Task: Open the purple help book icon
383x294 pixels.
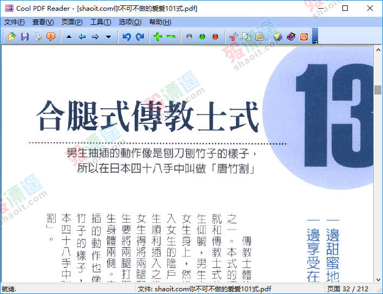Action: (291, 37)
